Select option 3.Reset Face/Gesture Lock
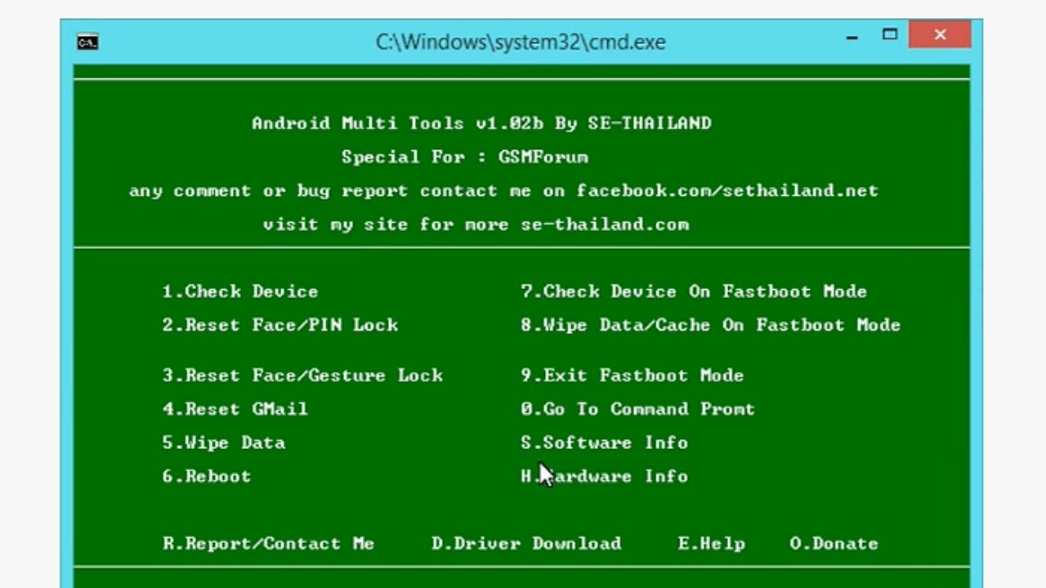Image resolution: width=1046 pixels, height=588 pixels. tap(302, 376)
